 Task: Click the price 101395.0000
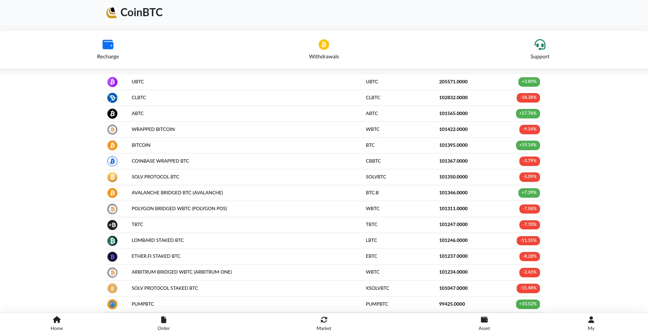tap(453, 145)
